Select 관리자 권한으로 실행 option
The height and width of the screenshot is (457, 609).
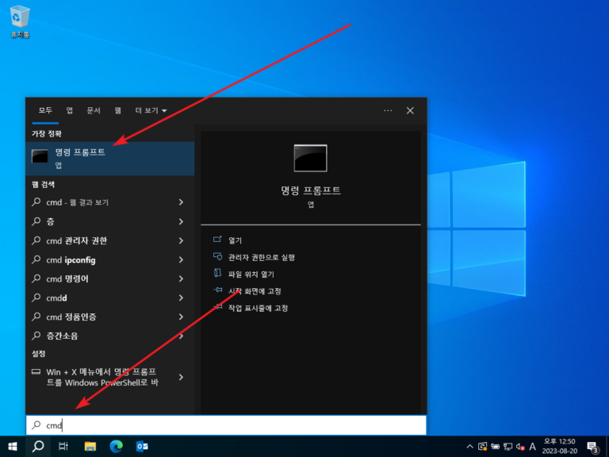[261, 257]
